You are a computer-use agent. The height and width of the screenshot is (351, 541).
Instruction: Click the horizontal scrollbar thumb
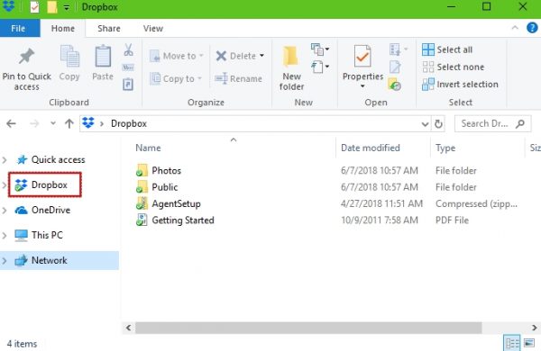pyautogui.click(x=308, y=328)
